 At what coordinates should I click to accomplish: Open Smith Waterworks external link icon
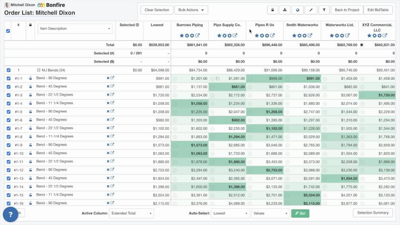(x=310, y=36)
